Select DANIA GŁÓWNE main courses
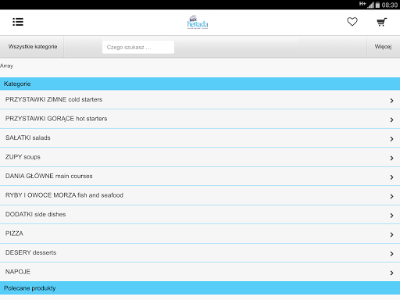Screen dimensions: 400x300 click(200, 177)
